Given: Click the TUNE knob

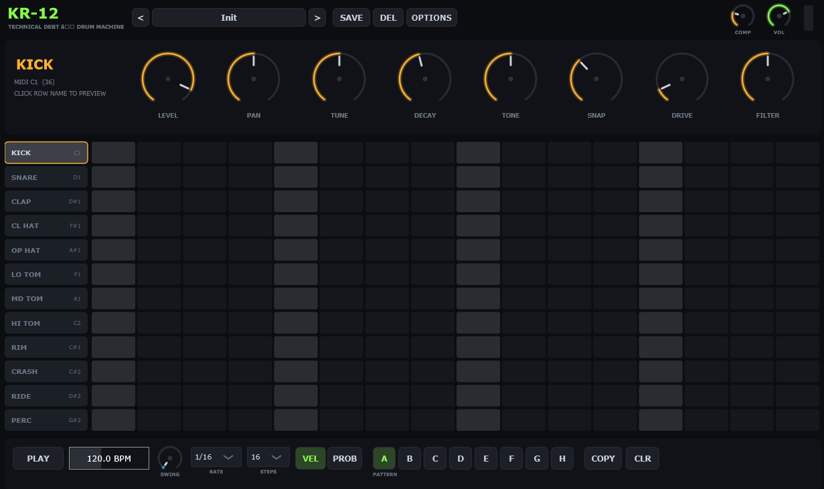Looking at the screenshot, I should (339, 79).
